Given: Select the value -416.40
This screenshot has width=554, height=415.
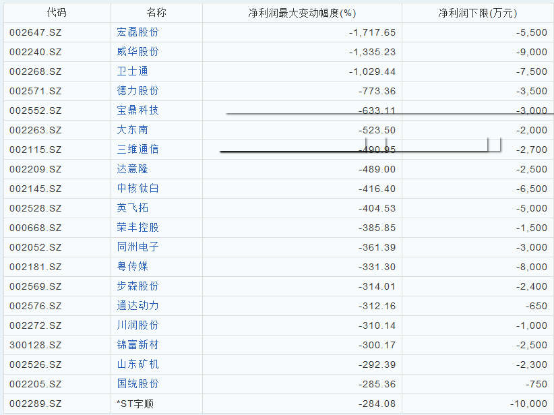Looking at the screenshot, I should [377, 189].
